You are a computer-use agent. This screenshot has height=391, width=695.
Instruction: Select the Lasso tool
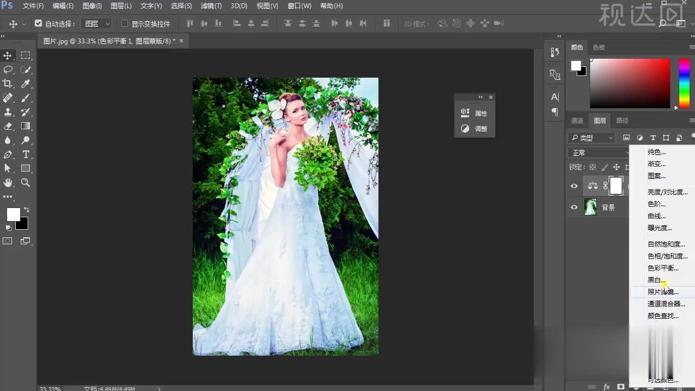8,70
